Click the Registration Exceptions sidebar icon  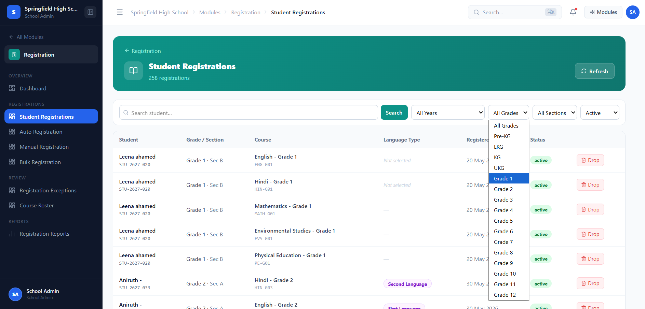pyautogui.click(x=12, y=190)
